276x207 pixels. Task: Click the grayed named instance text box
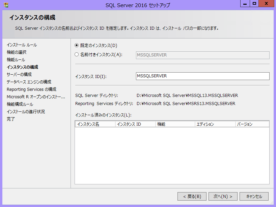(202, 55)
